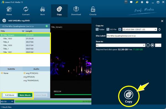
Task: Open the Download module
Action: point(76,11)
